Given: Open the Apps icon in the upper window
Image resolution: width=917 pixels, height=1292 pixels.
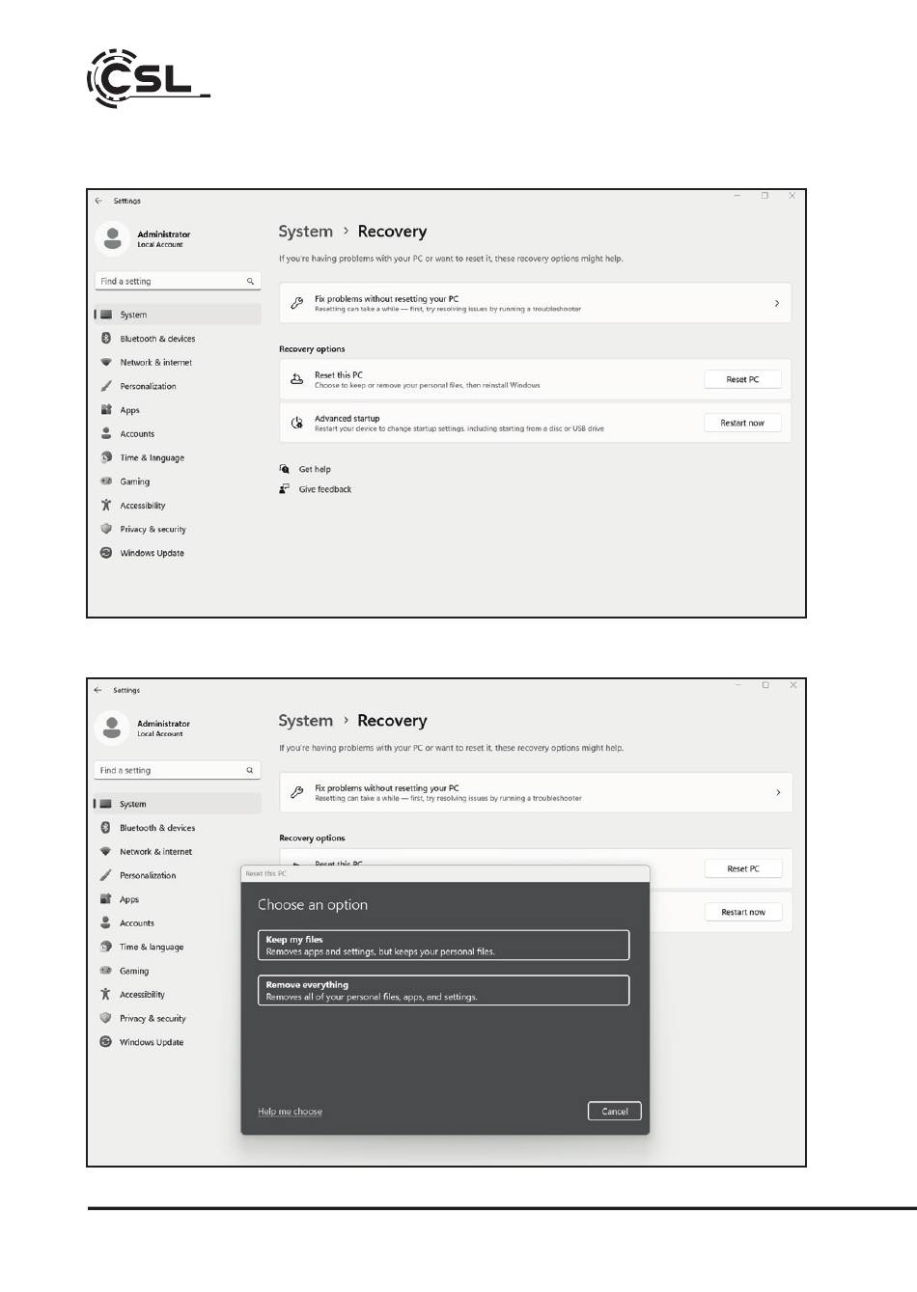Looking at the screenshot, I should pos(106,410).
